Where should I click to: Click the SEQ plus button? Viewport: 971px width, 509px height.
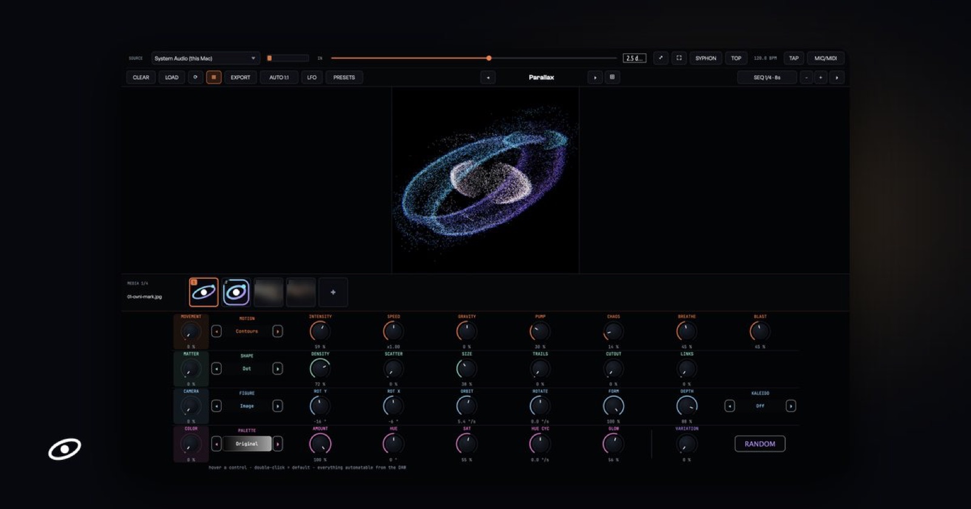tap(820, 78)
